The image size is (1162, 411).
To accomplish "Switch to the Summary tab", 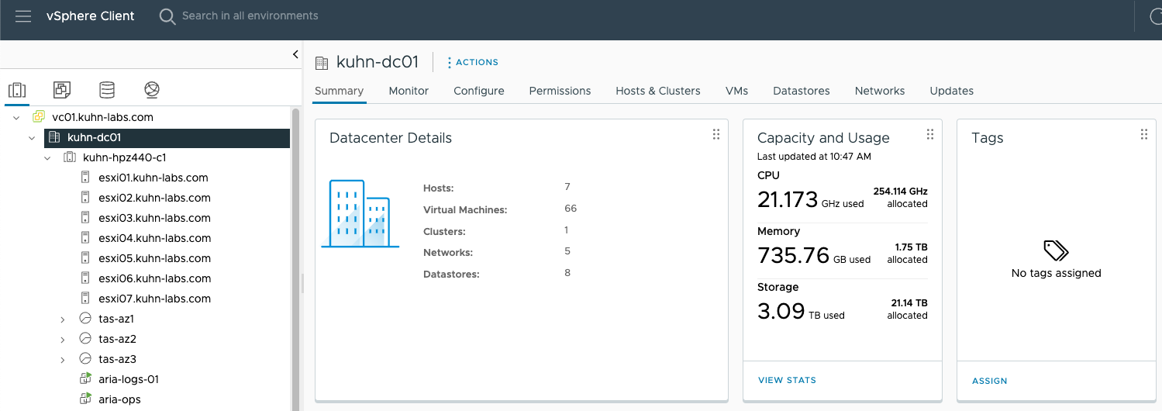I will click(x=339, y=91).
